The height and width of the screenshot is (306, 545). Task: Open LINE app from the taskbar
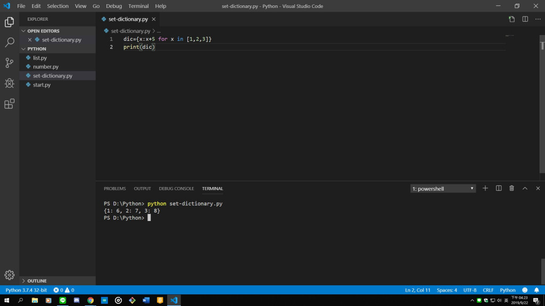point(63,300)
